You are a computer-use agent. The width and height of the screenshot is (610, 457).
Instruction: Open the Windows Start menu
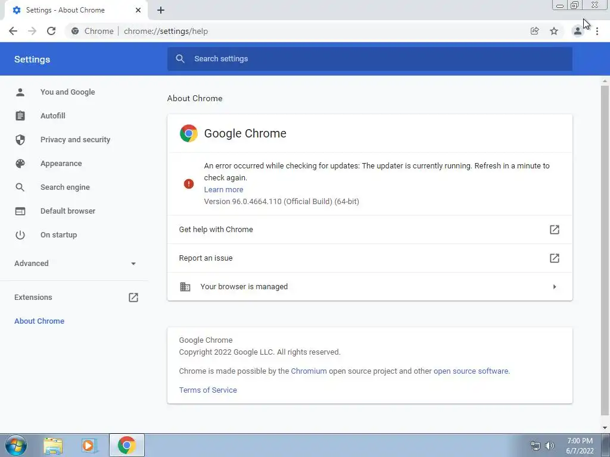pos(16,445)
